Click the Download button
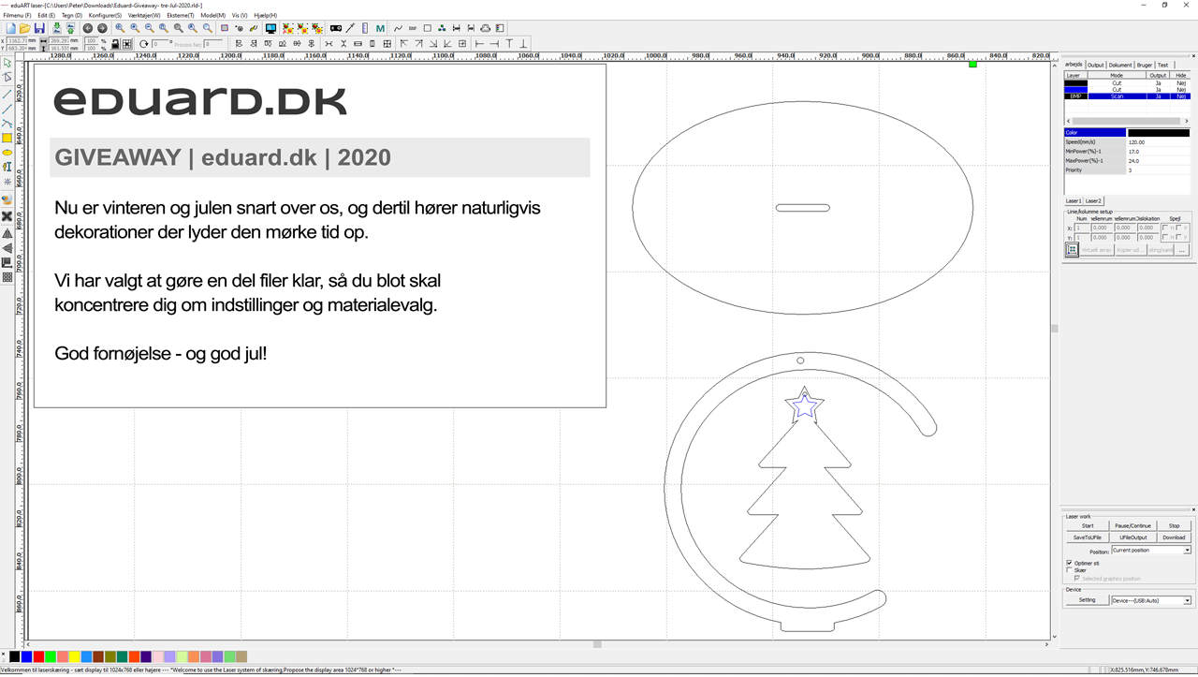 click(1175, 537)
